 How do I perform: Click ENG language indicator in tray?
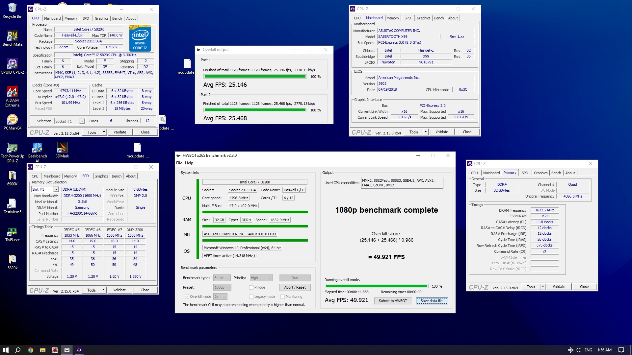(x=588, y=350)
